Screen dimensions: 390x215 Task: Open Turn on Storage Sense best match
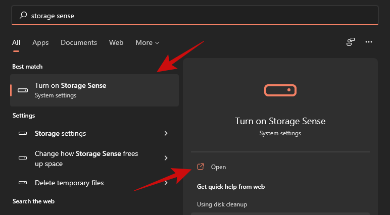pos(94,90)
